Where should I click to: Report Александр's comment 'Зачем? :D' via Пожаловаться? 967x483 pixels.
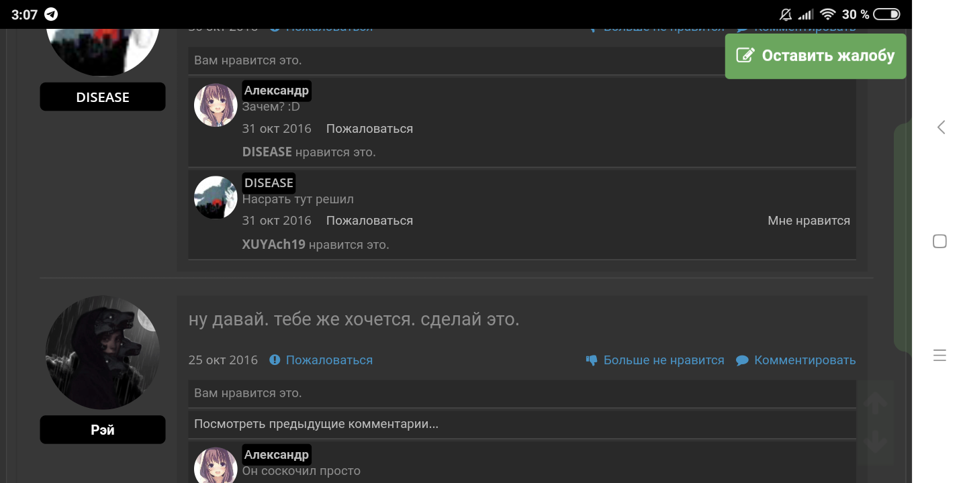[369, 129]
